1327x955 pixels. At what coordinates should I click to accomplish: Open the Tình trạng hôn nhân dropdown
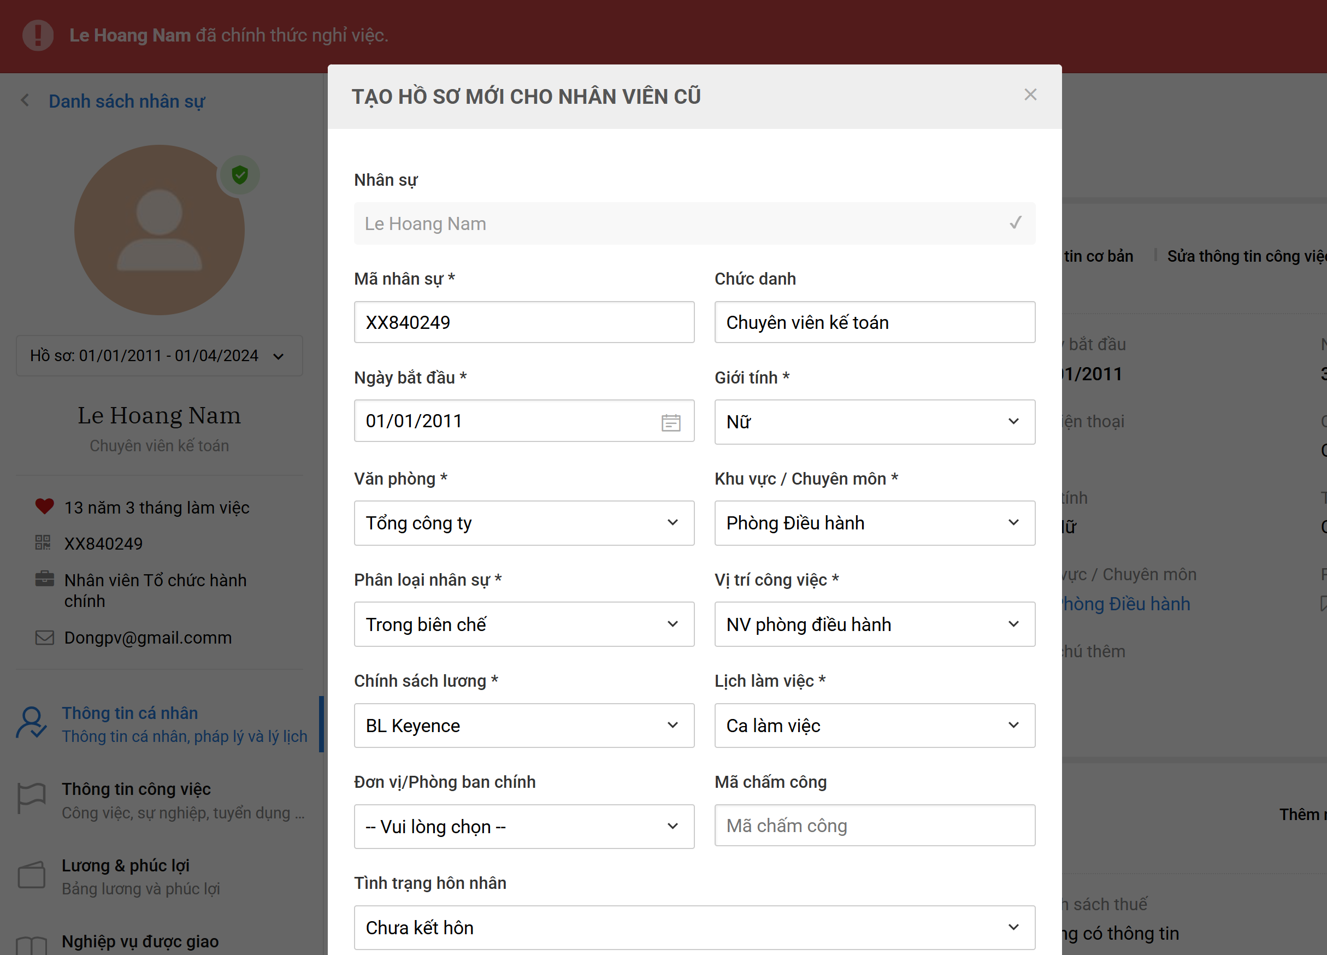click(x=694, y=928)
